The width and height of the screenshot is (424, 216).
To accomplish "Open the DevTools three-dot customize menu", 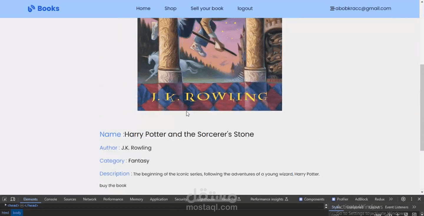I will pyautogui.click(x=412, y=199).
